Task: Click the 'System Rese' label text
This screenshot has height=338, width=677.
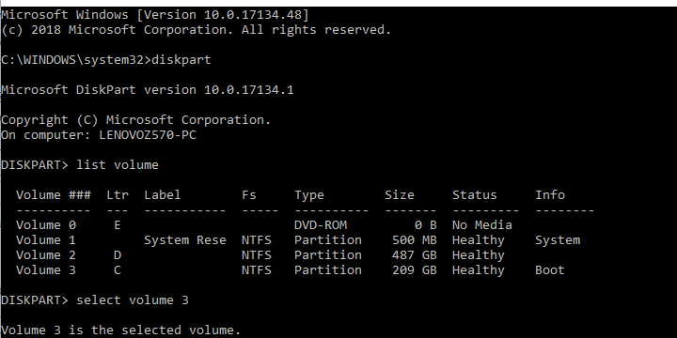Action: pos(185,240)
